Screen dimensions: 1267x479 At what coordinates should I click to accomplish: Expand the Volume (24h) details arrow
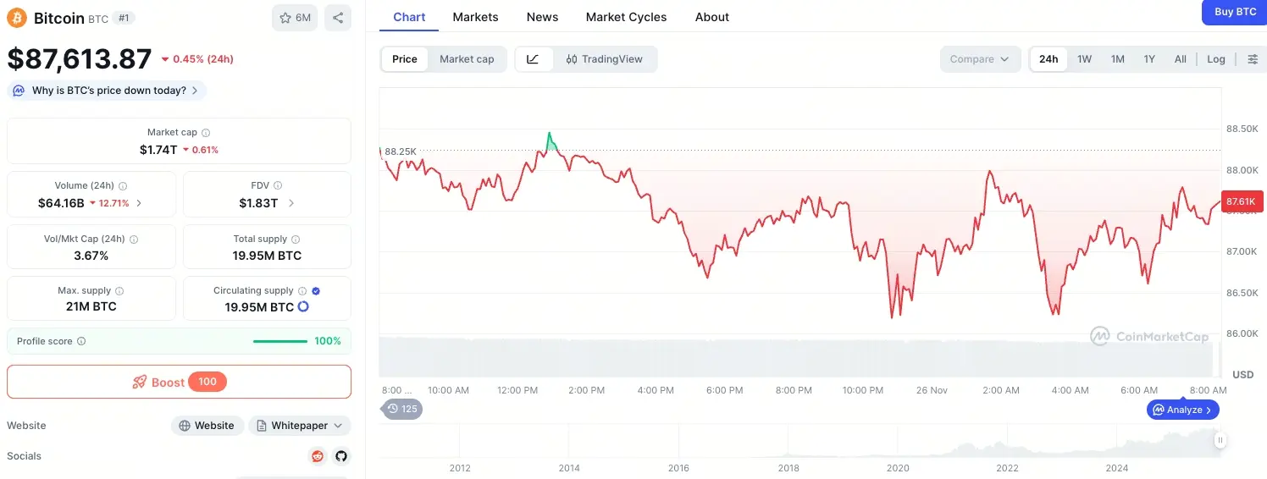click(139, 203)
